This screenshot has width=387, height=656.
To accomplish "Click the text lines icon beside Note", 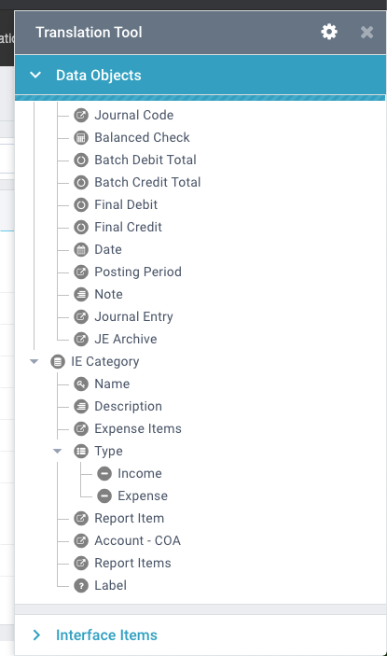I will point(81,294).
